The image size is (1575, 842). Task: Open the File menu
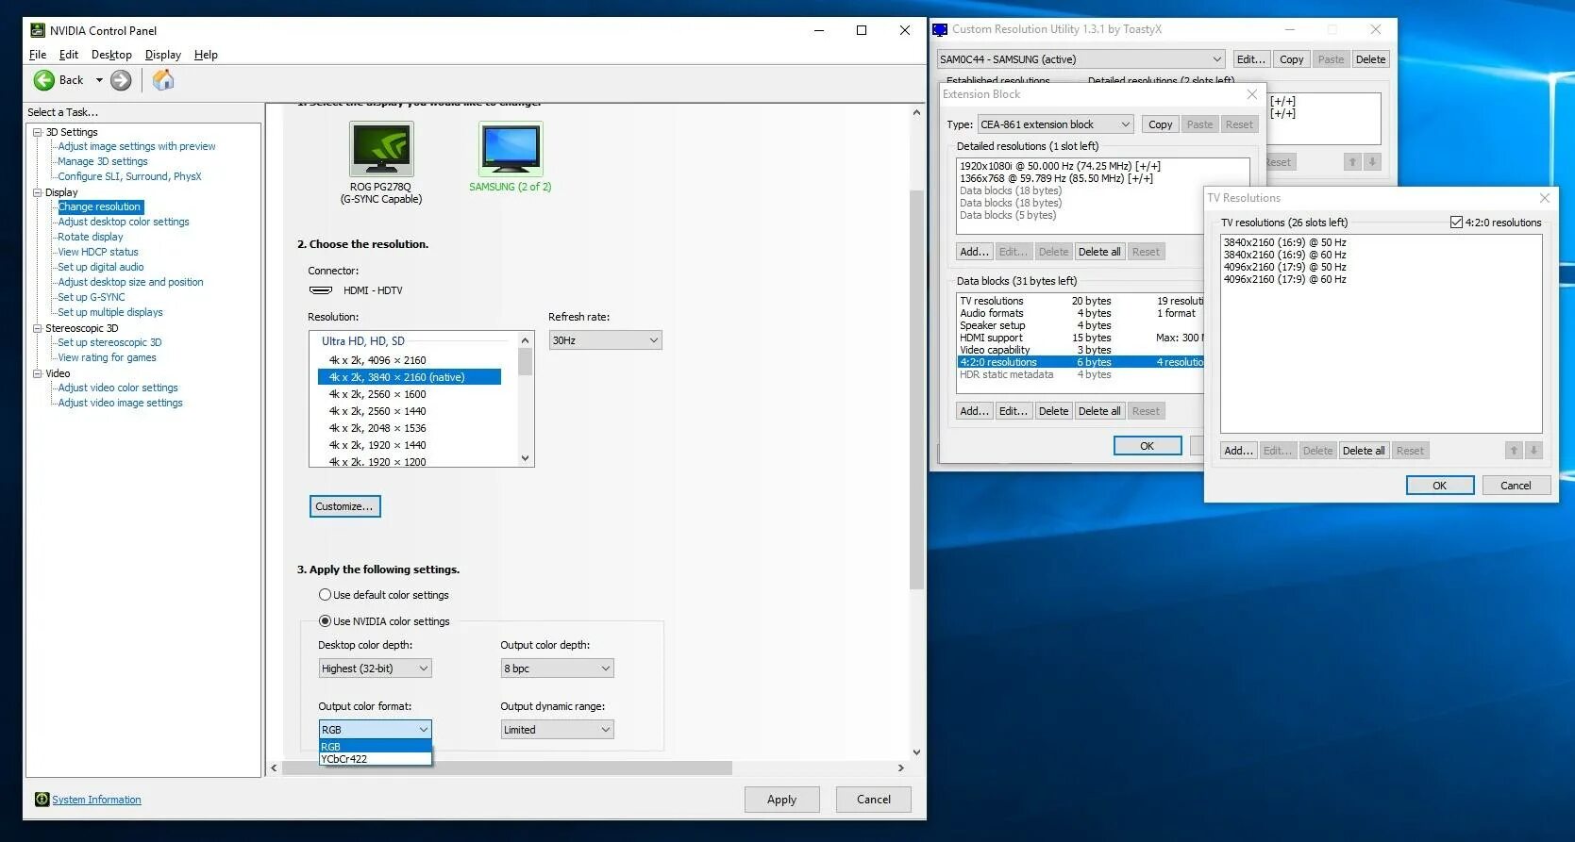click(38, 55)
